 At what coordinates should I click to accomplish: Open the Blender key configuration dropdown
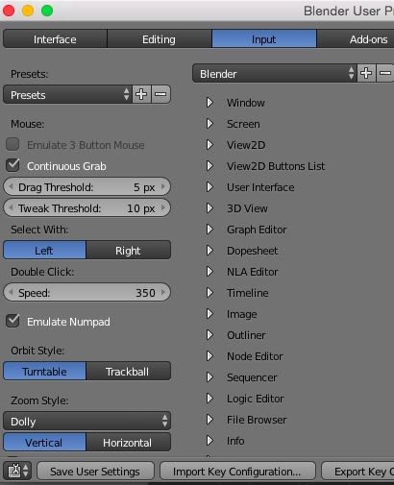275,73
